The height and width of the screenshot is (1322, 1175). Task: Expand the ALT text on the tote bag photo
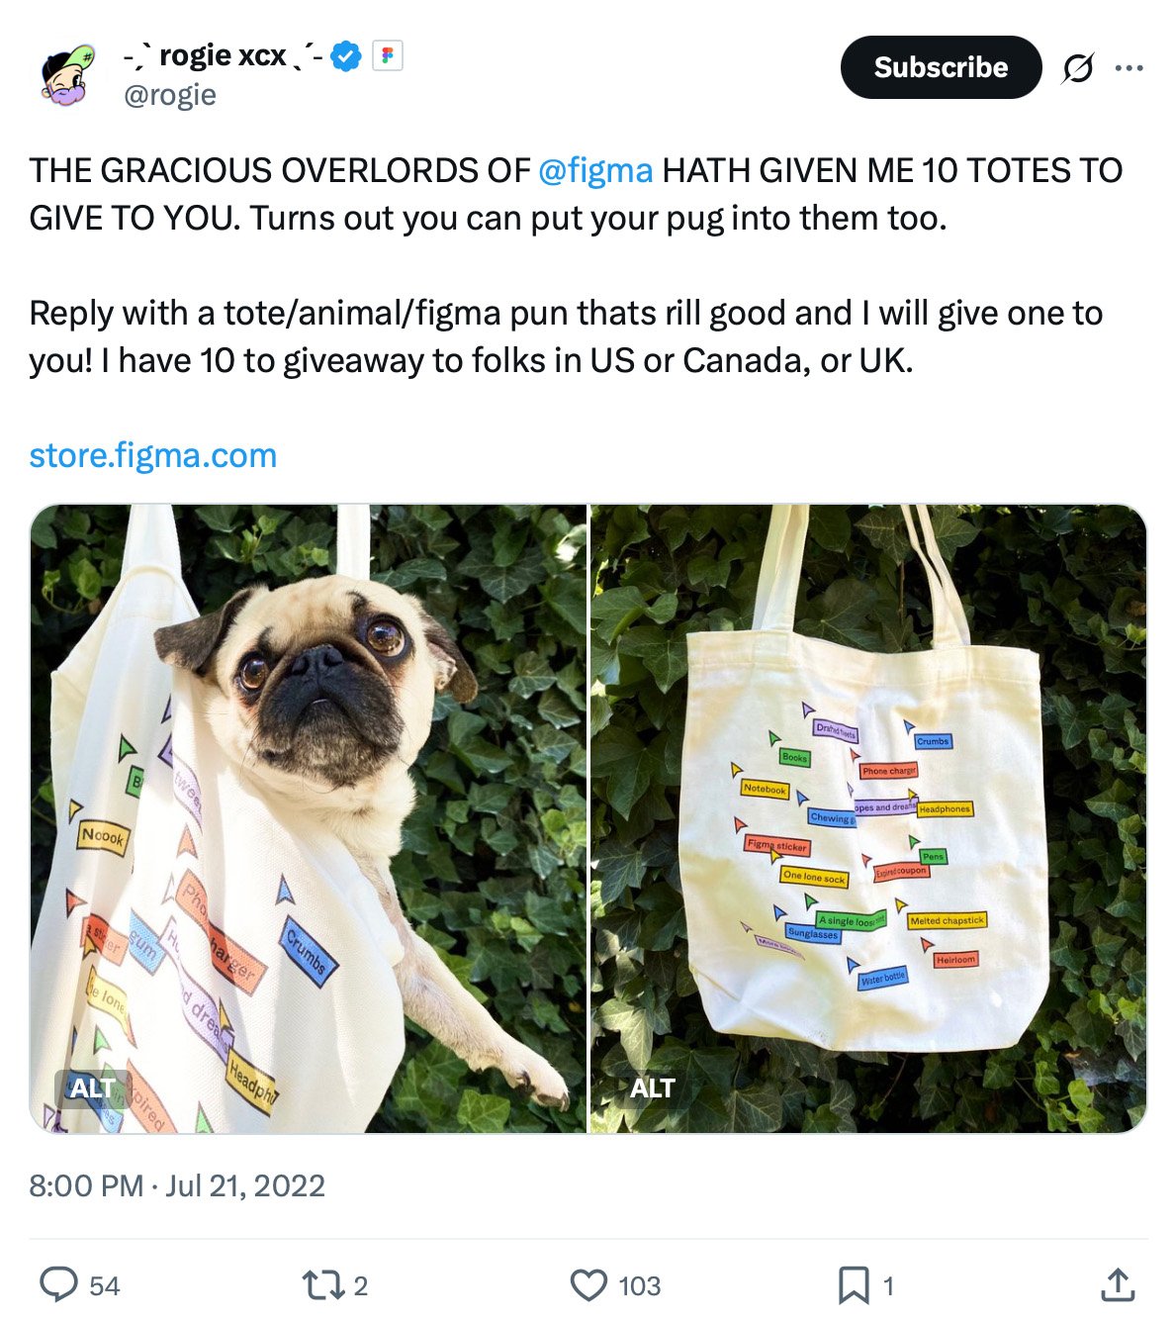[654, 1088]
